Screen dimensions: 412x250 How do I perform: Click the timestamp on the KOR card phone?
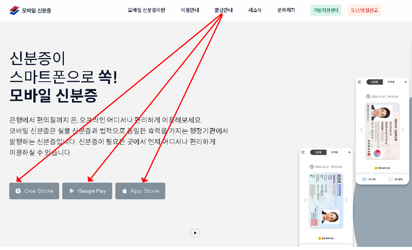[328, 167]
